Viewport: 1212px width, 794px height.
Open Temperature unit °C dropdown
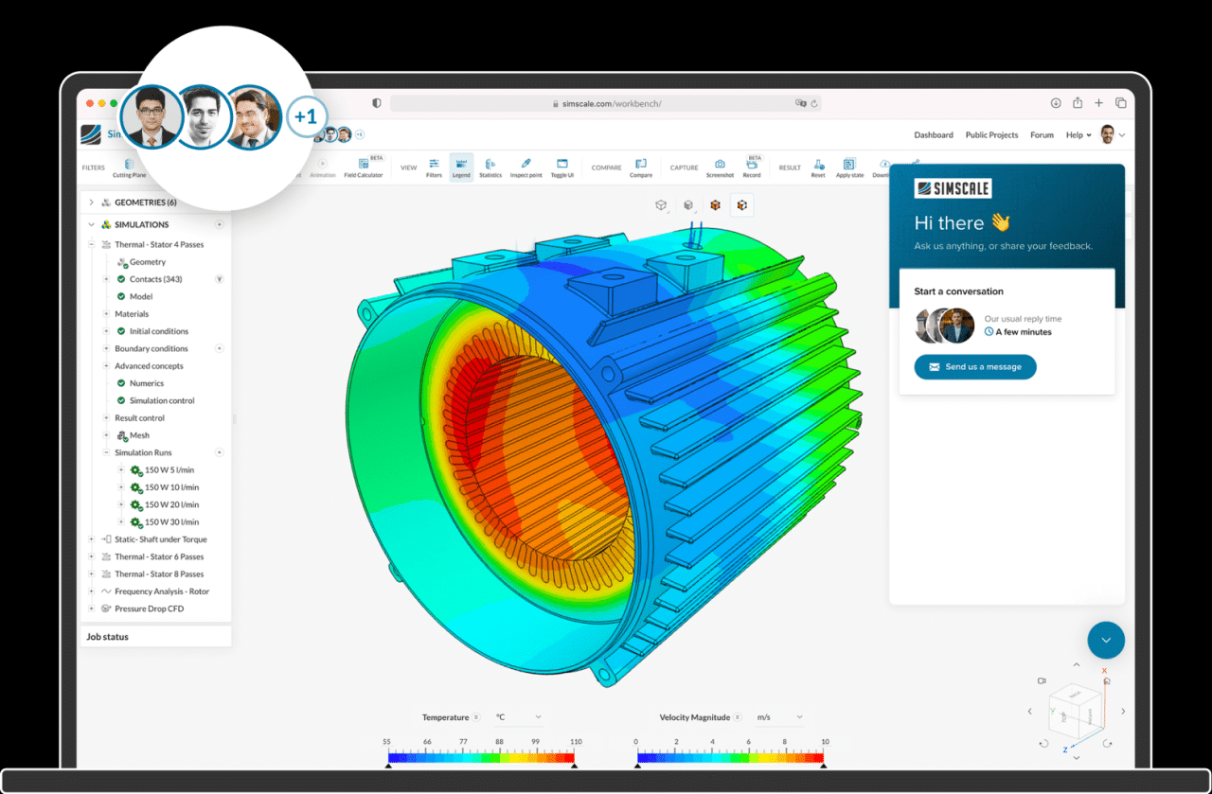tap(519, 717)
